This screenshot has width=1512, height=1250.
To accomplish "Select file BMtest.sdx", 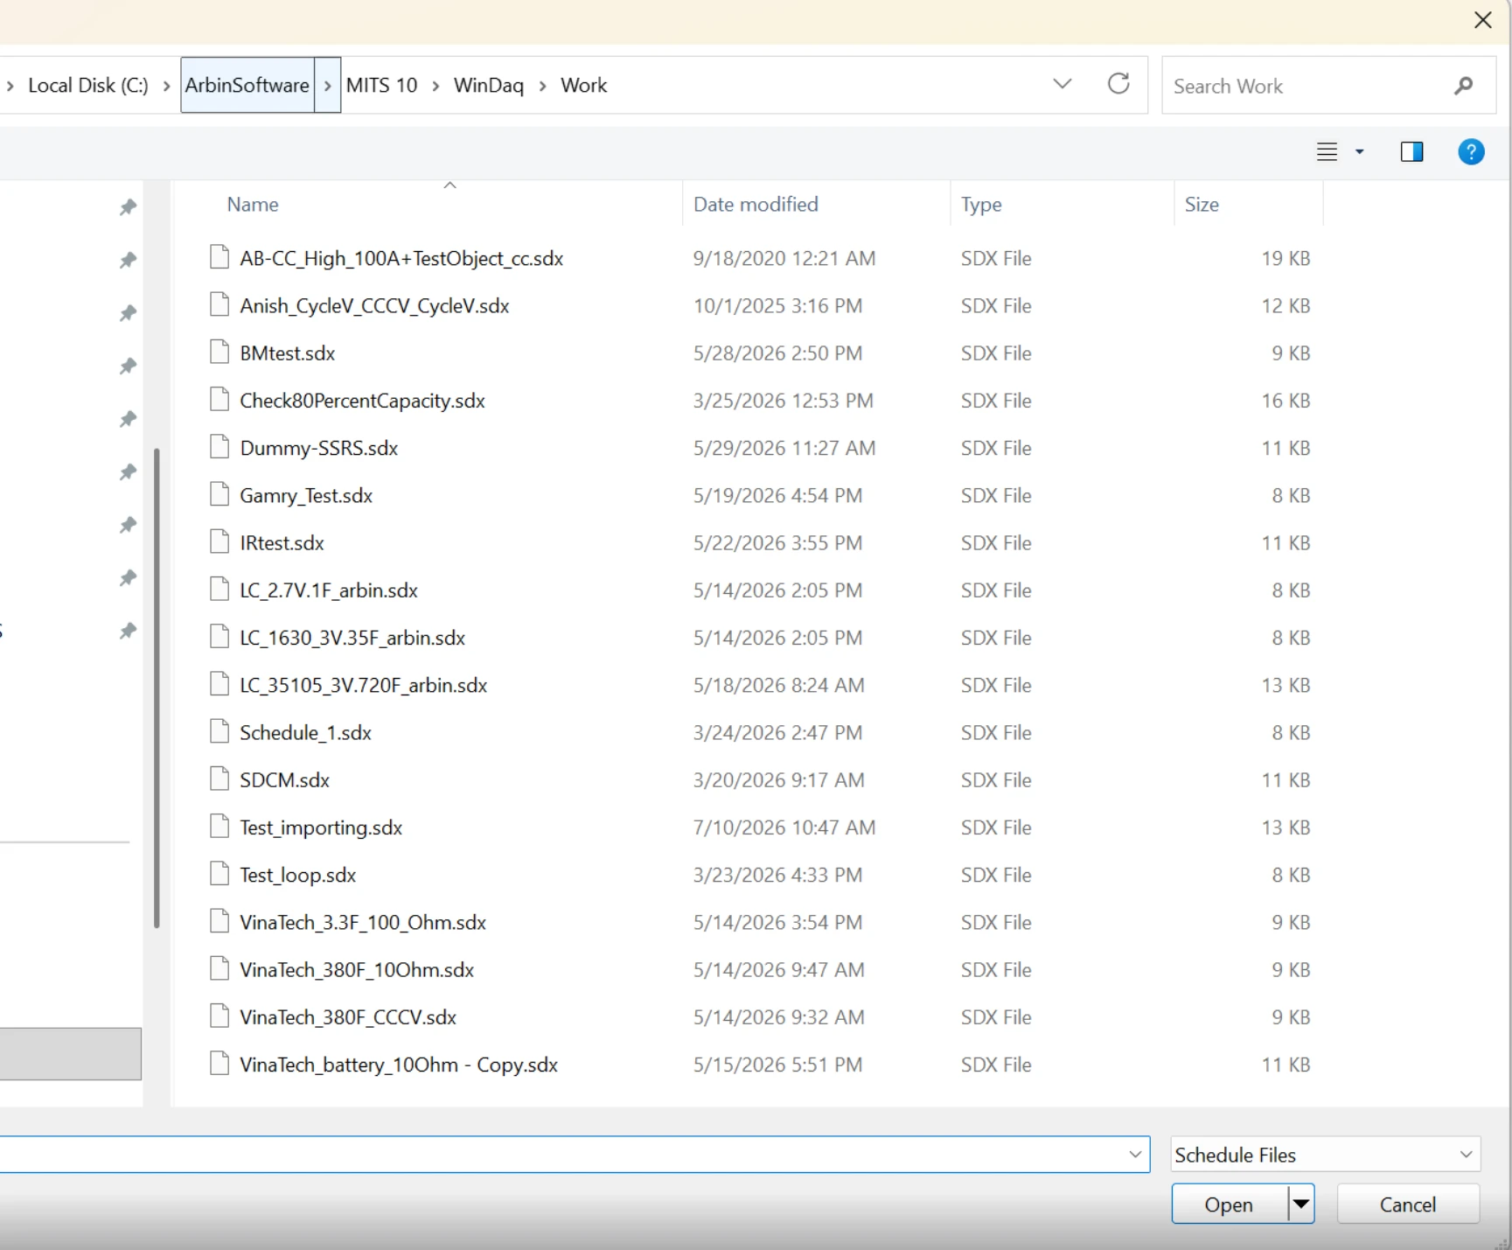I will point(288,353).
